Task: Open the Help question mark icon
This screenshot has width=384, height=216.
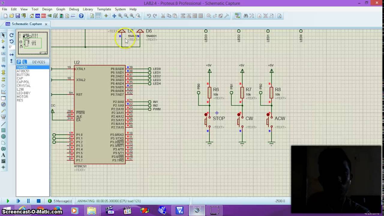Action: click(x=81, y=16)
